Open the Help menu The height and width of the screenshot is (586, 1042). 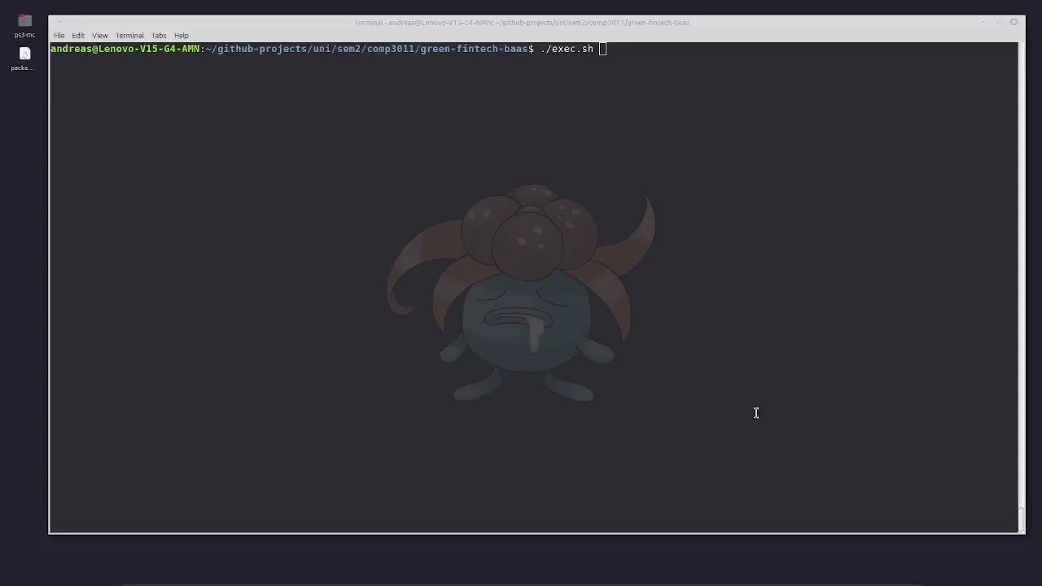pos(182,36)
